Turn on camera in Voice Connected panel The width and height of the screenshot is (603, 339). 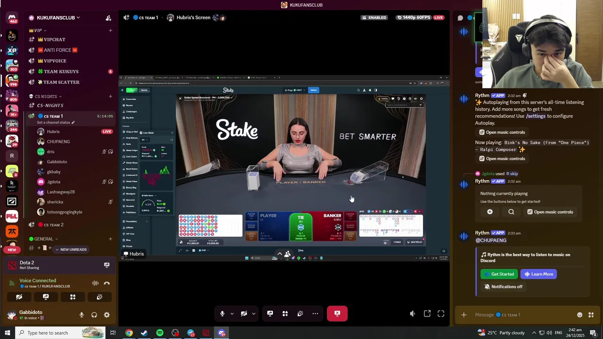[x=19, y=297]
